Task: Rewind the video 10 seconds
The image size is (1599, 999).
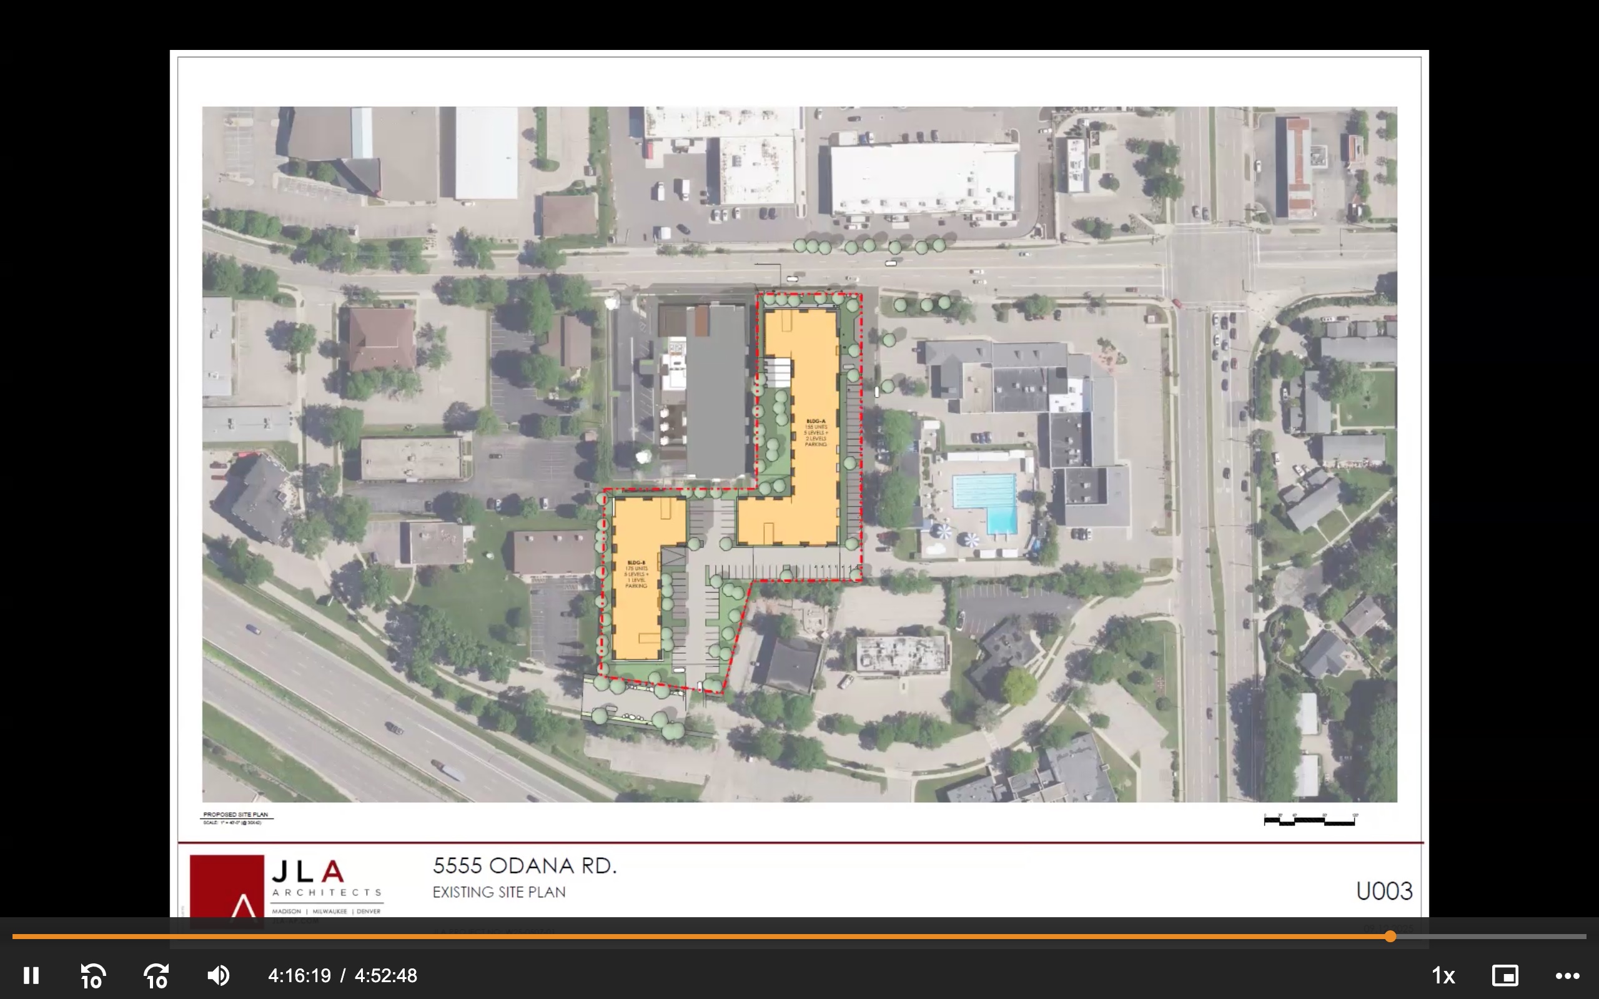Action: point(93,975)
